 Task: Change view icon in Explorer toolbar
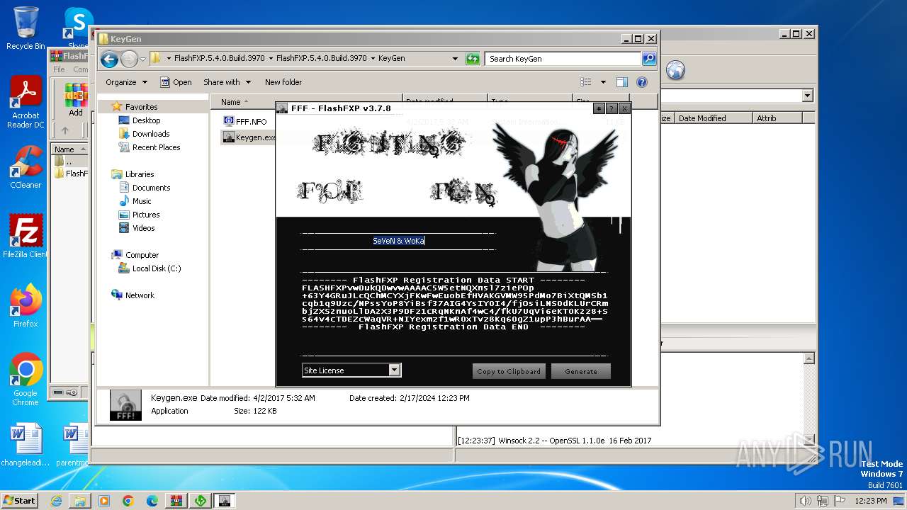pyautogui.click(x=586, y=82)
